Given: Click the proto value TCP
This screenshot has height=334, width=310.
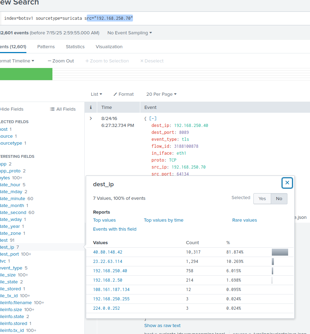Looking at the screenshot, I should [x=173, y=160].
